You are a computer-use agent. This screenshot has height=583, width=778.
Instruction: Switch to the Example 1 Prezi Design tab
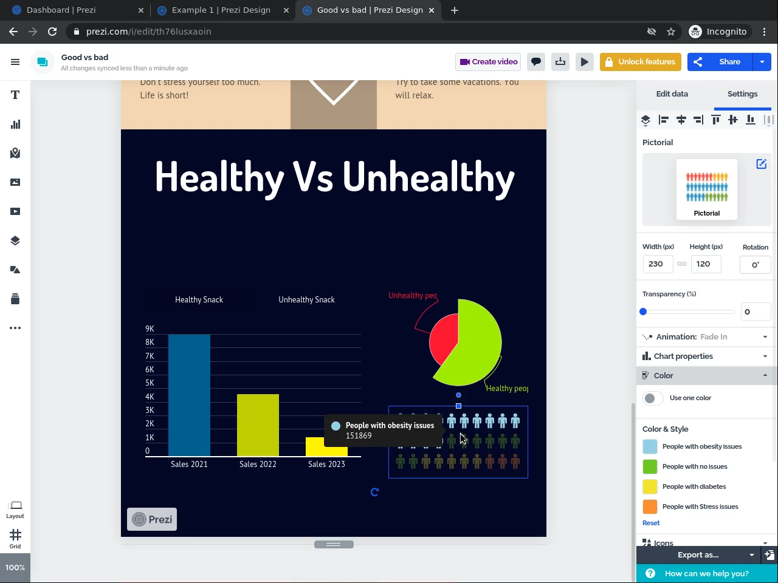[x=221, y=10]
